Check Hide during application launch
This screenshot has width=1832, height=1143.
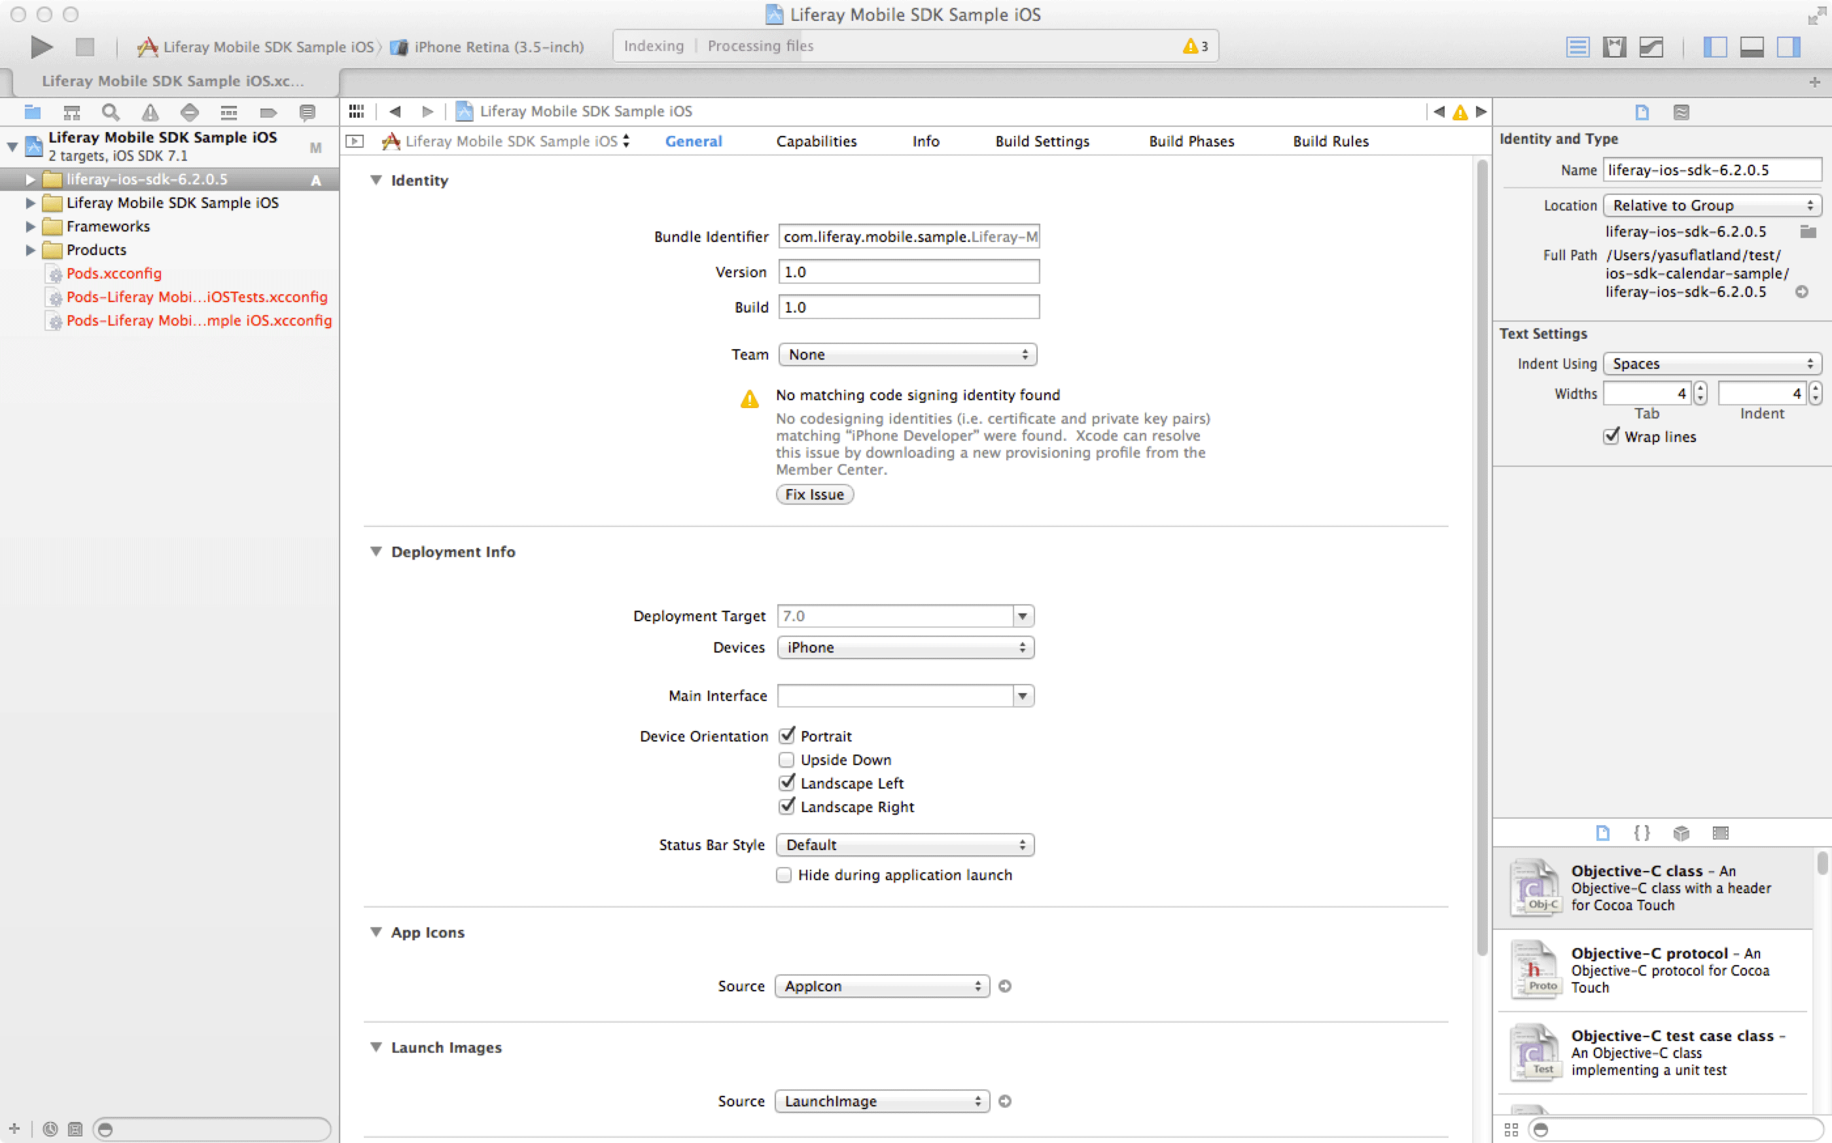point(784,875)
